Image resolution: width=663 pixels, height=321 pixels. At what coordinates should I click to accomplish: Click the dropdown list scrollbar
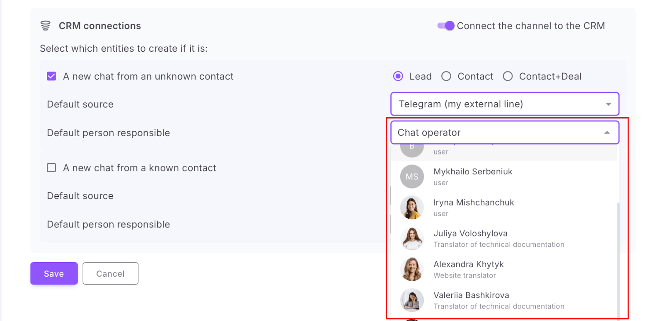tap(618, 257)
